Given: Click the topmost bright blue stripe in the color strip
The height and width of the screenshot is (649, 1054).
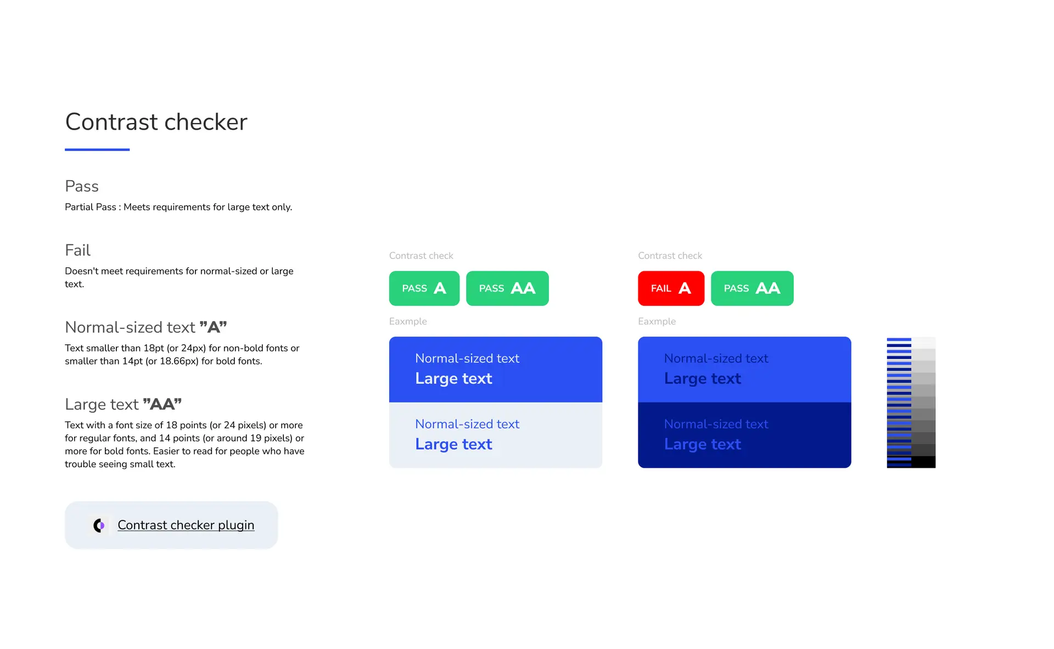Looking at the screenshot, I should [x=899, y=340].
